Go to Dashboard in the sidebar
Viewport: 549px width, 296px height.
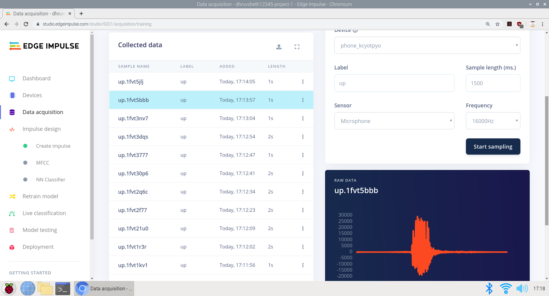point(36,79)
